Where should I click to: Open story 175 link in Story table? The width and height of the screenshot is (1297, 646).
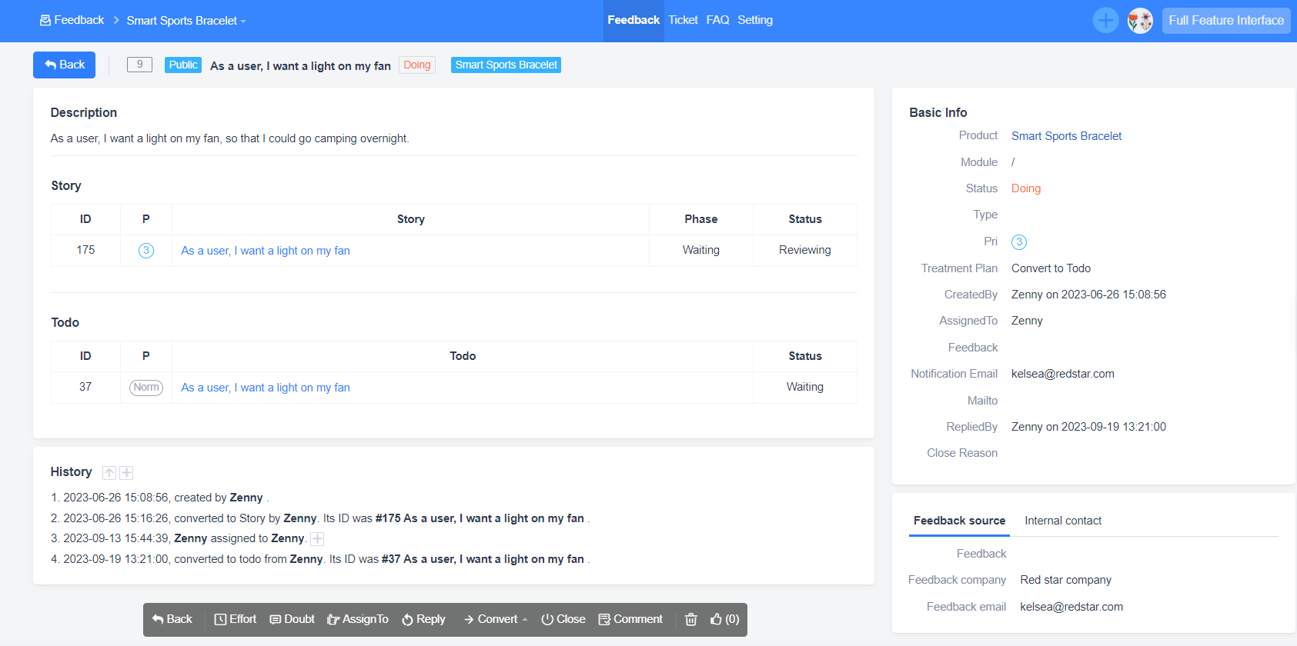point(265,251)
